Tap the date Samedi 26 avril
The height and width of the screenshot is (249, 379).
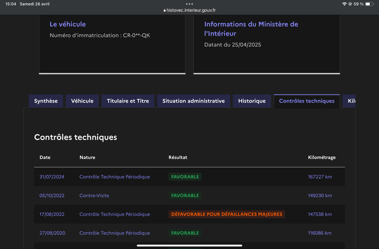click(x=35, y=4)
